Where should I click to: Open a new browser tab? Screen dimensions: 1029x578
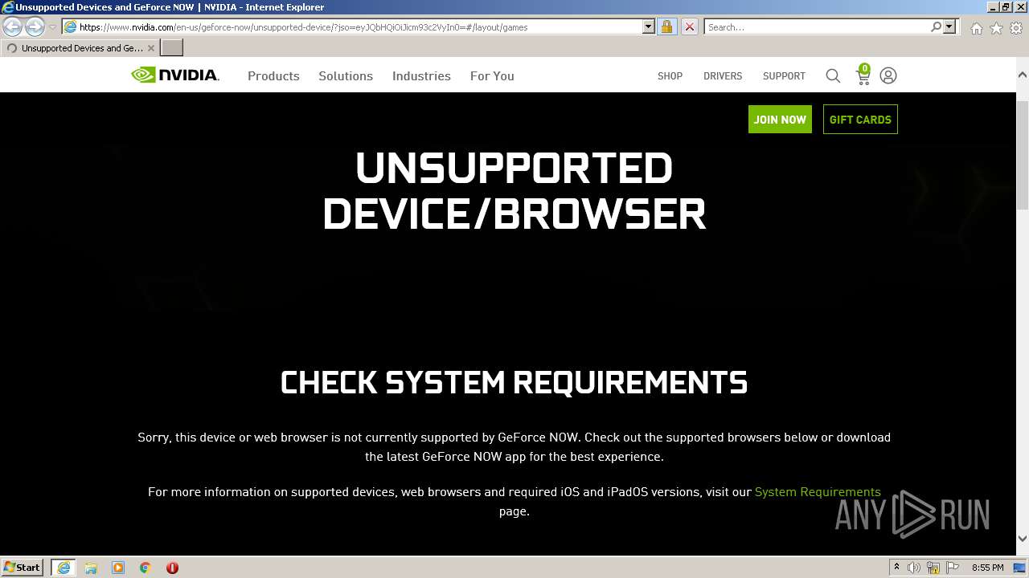coord(172,47)
